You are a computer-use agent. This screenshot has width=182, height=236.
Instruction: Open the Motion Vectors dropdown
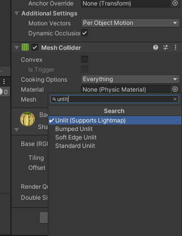pyautogui.click(x=130, y=23)
